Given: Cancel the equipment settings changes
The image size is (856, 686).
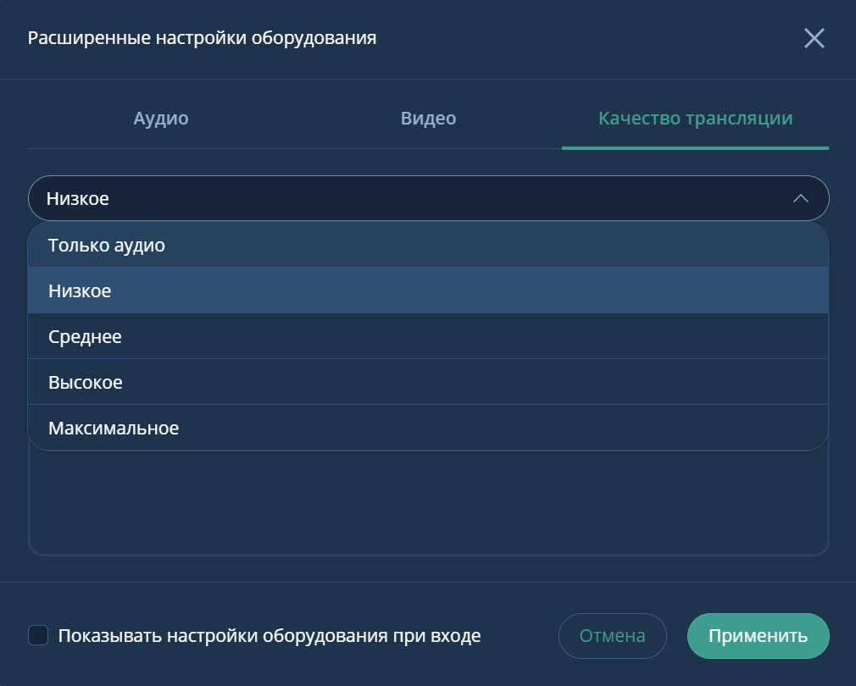Looking at the screenshot, I should (612, 635).
